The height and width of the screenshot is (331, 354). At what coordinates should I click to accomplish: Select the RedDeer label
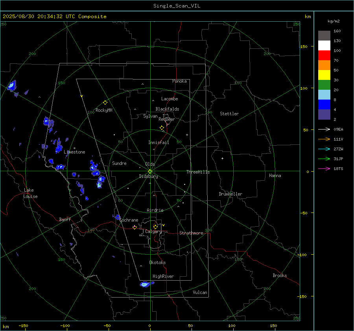pos(167,119)
